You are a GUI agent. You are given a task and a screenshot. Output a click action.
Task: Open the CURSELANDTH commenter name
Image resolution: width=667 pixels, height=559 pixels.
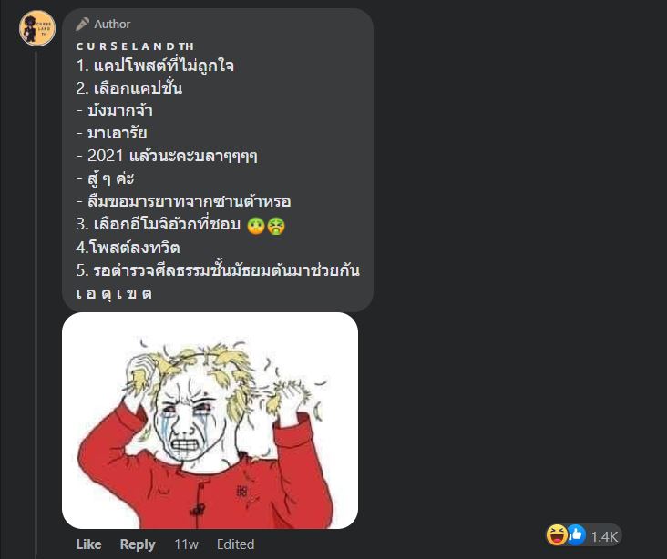[x=135, y=46]
